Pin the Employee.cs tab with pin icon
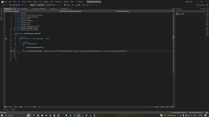This screenshot has height=117, width=209. tap(13, 9)
